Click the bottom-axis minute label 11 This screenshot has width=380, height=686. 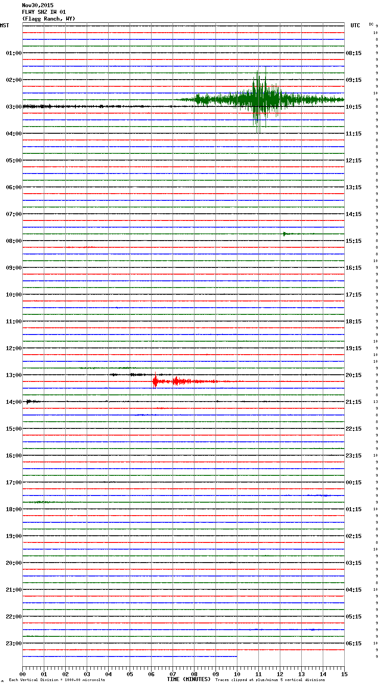click(x=258, y=674)
